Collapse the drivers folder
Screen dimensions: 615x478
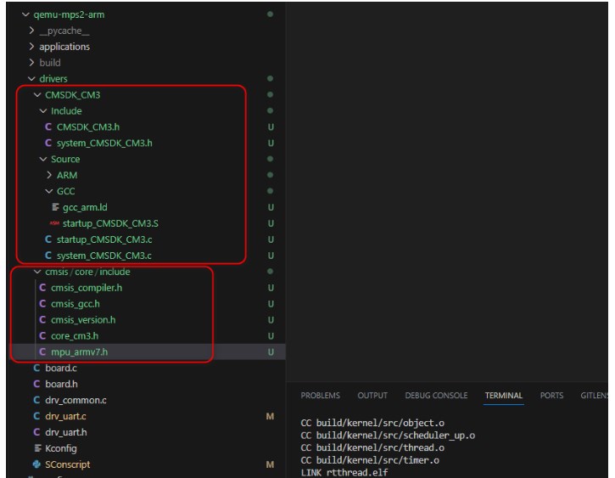(x=31, y=79)
